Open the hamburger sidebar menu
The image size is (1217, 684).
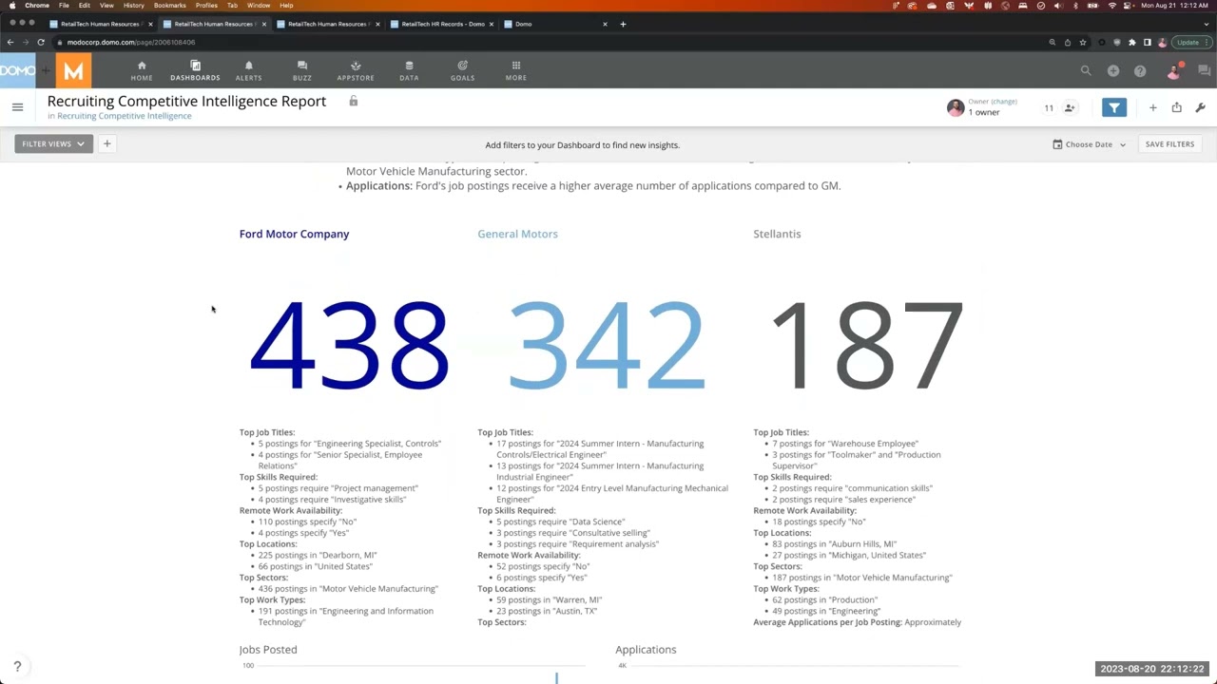(x=17, y=107)
